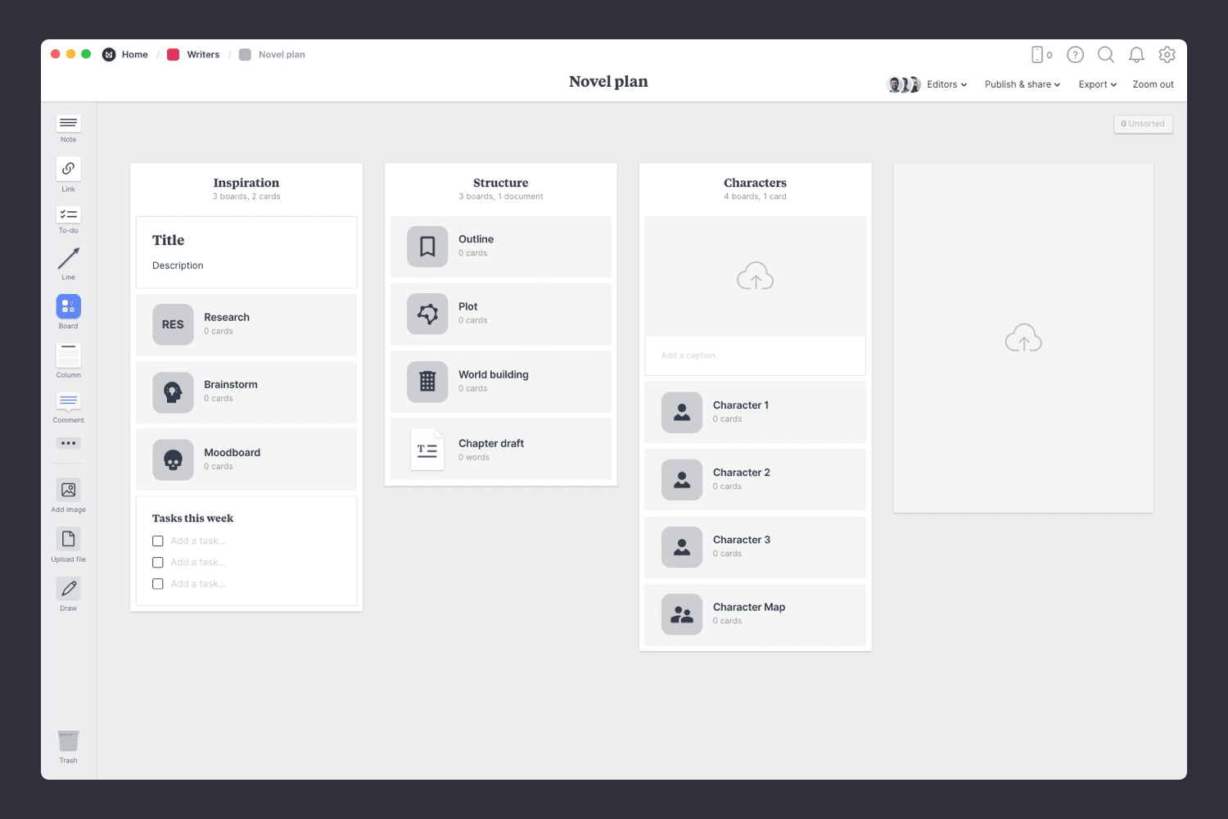
Task: Navigate to Writers via the breadcrumb
Action: (x=203, y=54)
